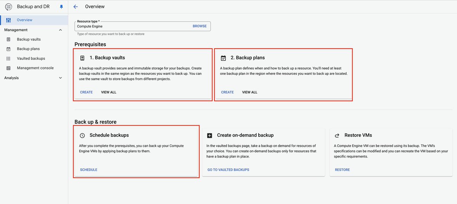Click the Management console sidebar icon

pyautogui.click(x=8, y=68)
